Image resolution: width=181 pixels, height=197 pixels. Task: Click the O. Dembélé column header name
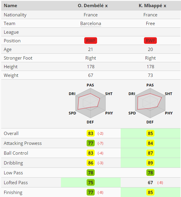[x=91, y=6]
